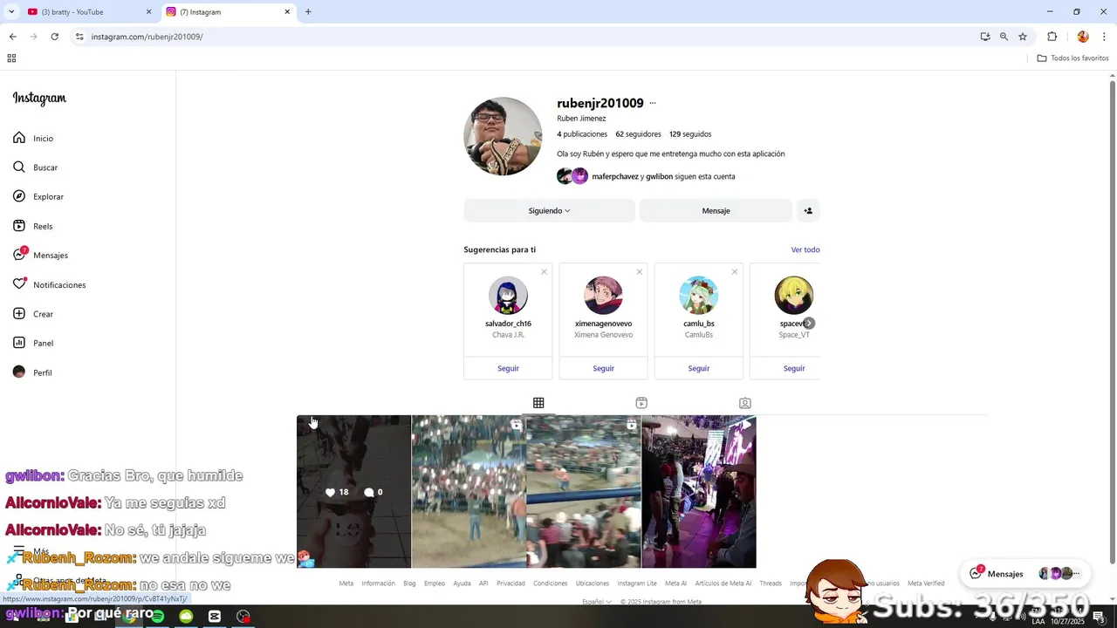Open the Español language dropdown

(x=597, y=602)
